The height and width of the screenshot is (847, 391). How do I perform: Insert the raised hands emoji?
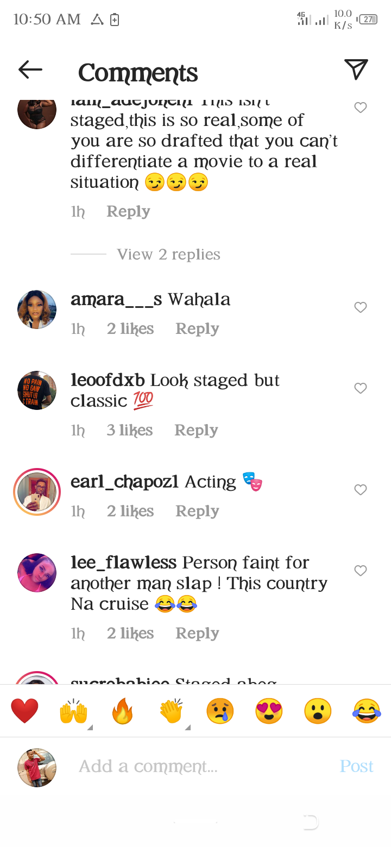[x=73, y=711]
